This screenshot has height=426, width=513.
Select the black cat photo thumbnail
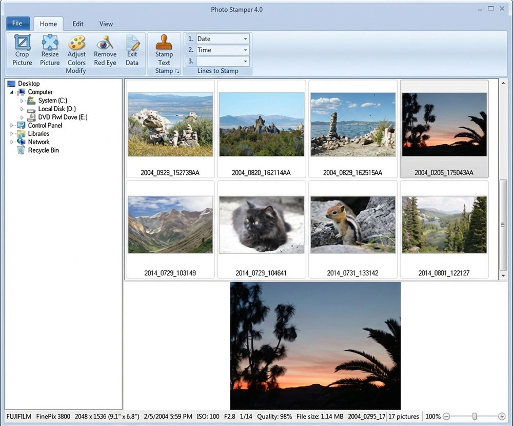tap(261, 225)
